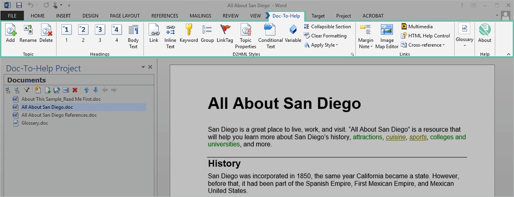Apply Heading 1 style
The image size is (514, 197).
click(x=66, y=30)
